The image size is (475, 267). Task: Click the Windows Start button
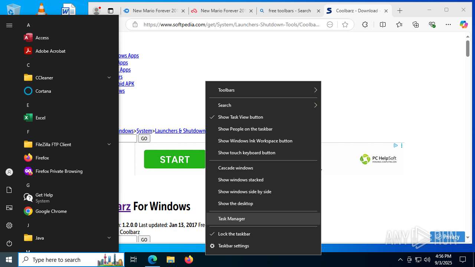tap(9, 260)
